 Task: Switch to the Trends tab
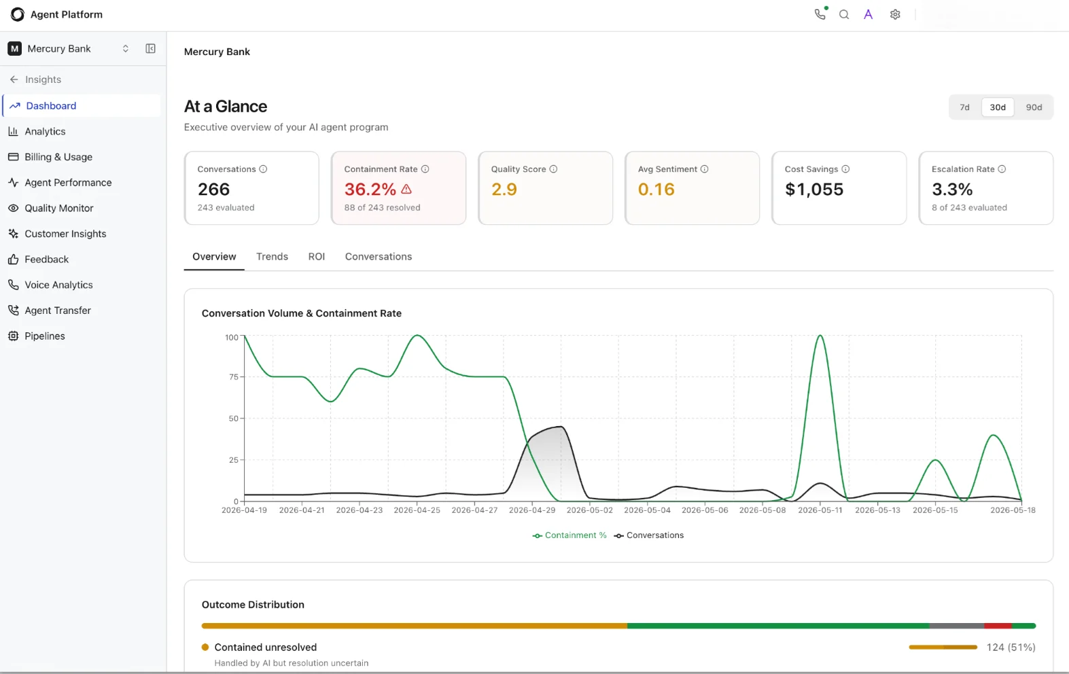point(272,256)
